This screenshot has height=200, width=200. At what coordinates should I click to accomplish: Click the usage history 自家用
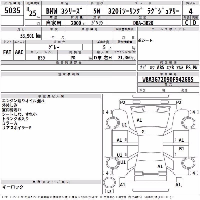(x=53, y=23)
